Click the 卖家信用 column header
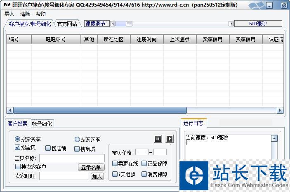 click(x=213, y=39)
